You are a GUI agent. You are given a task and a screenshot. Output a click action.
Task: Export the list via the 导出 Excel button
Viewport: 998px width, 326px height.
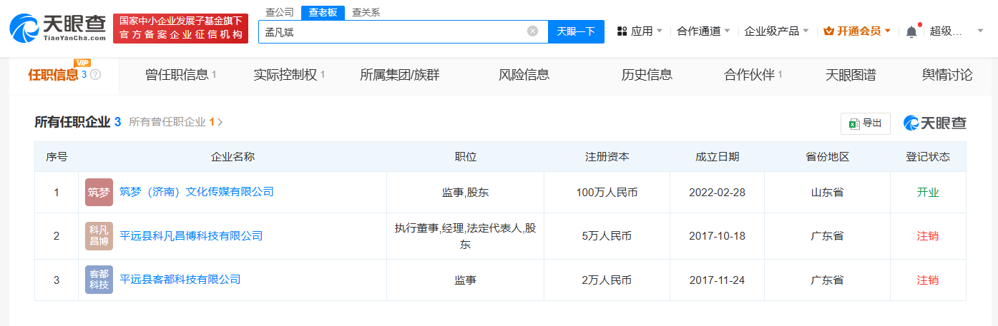pos(865,123)
